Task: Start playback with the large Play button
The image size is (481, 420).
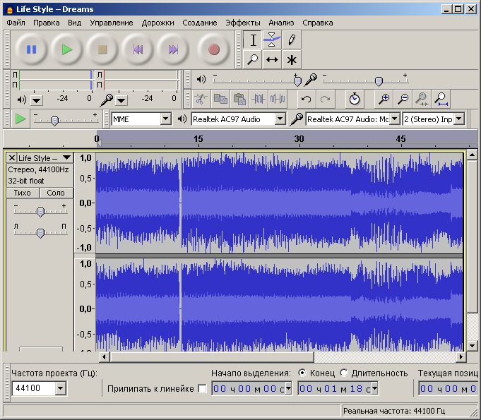Action: coord(67,49)
